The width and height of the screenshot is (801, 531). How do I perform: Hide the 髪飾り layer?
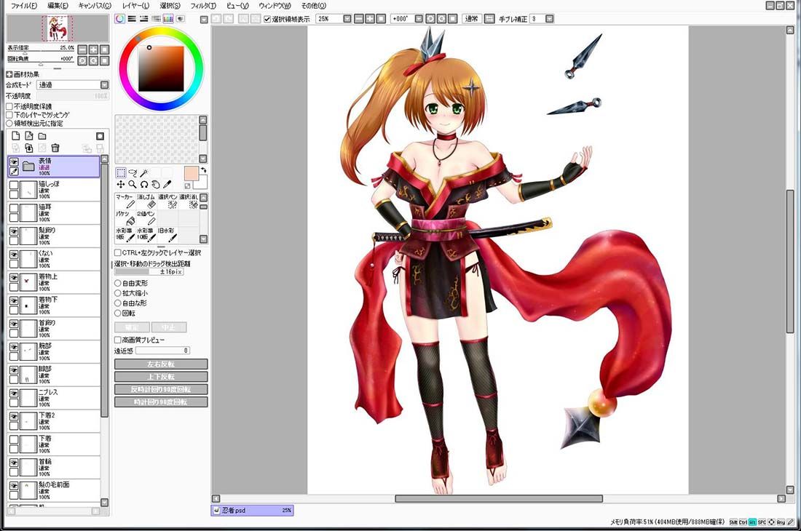[14, 231]
